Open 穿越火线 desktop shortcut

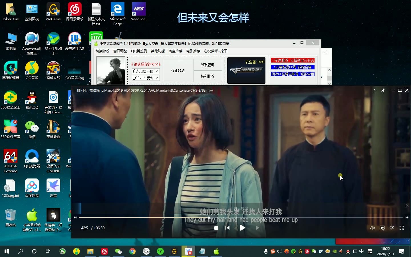(53, 71)
